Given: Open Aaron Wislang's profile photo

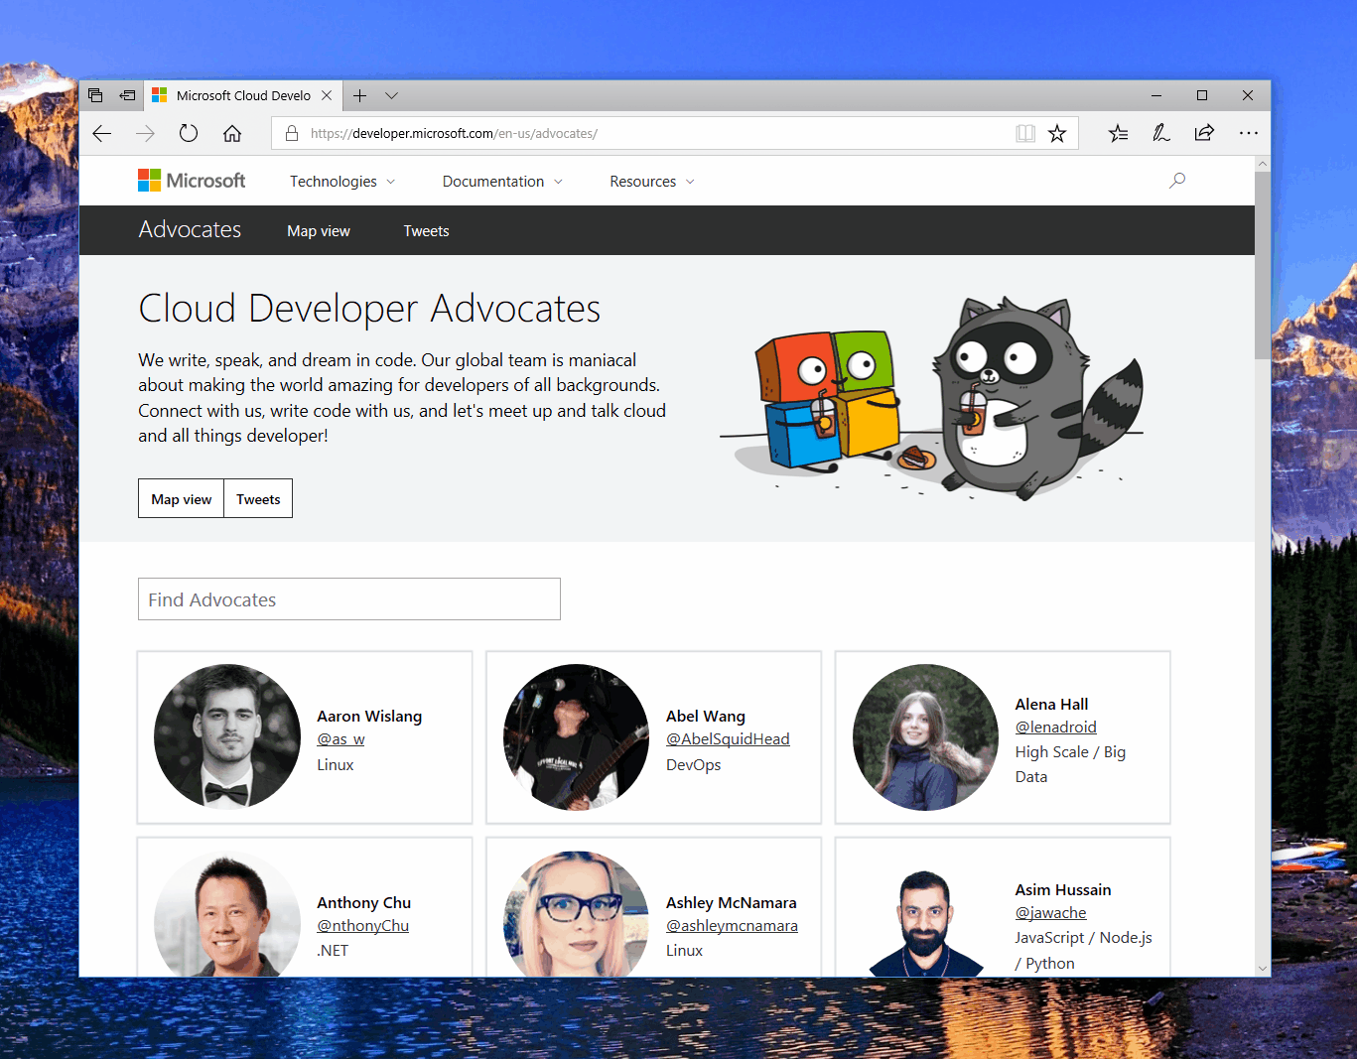Looking at the screenshot, I should coord(227,737).
